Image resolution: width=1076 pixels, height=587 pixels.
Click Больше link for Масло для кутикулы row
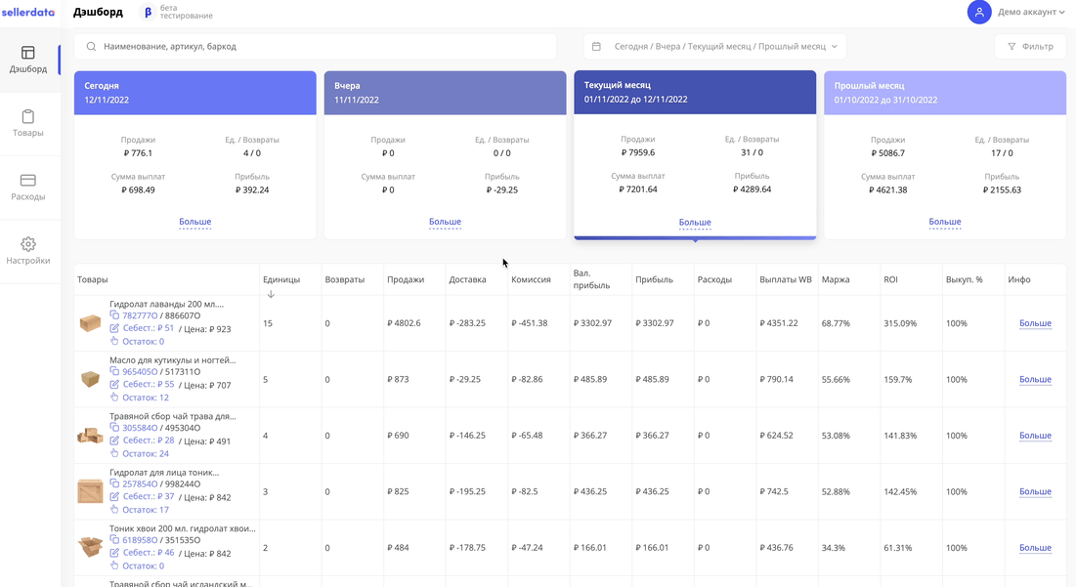(x=1036, y=379)
